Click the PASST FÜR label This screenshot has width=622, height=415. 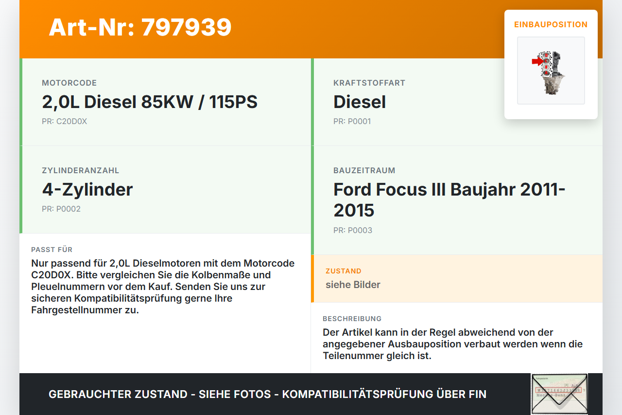pyautogui.click(x=52, y=250)
